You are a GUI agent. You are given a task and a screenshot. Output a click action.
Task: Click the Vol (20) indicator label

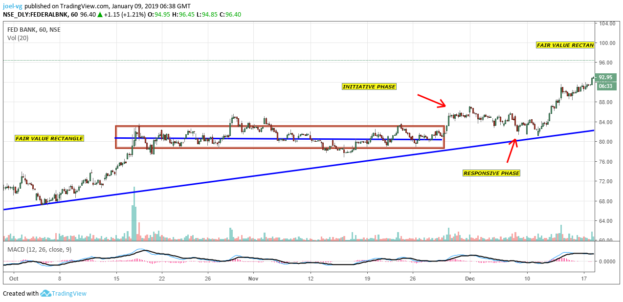18,38
